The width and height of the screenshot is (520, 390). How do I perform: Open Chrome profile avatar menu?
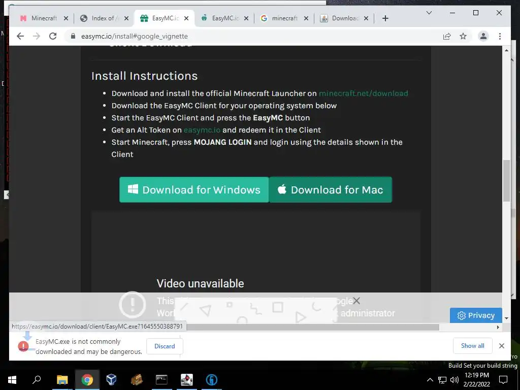pos(483,36)
